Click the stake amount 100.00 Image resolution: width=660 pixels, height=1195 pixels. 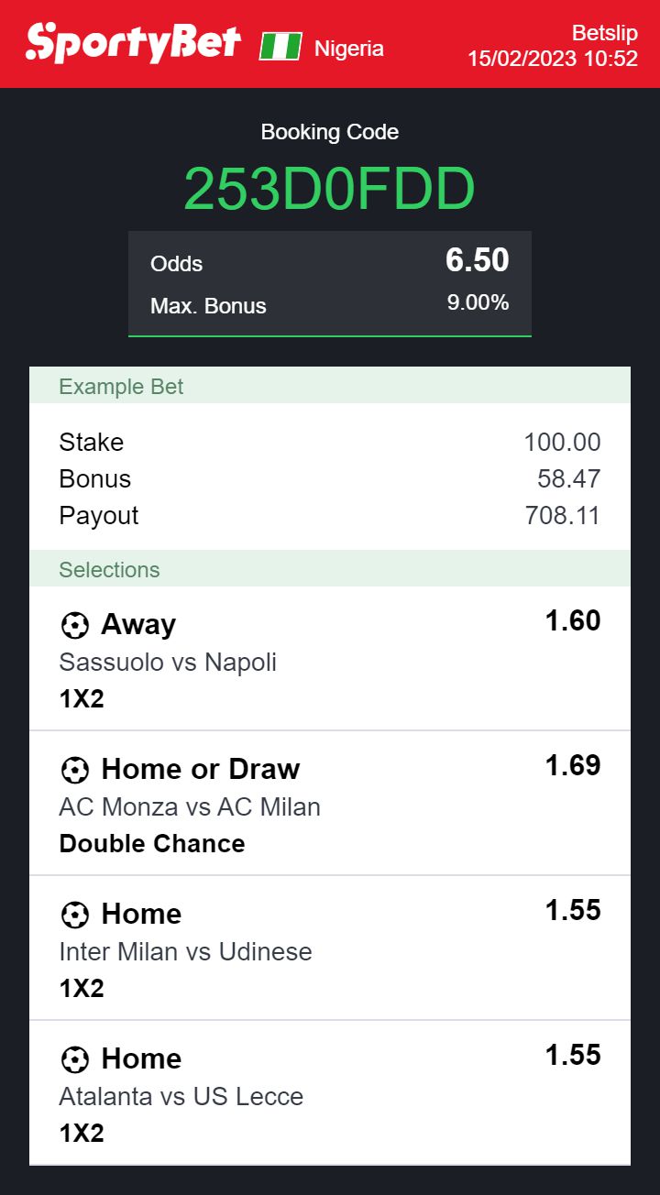562,443
